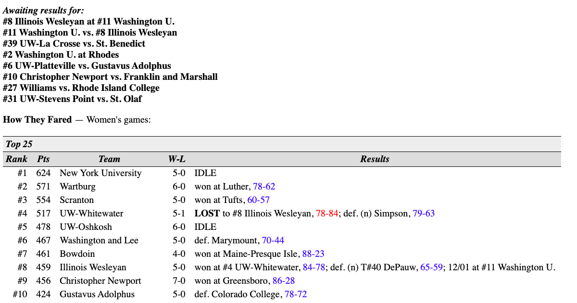Open the Wartburg at Luther 78-62 score link

263,187
